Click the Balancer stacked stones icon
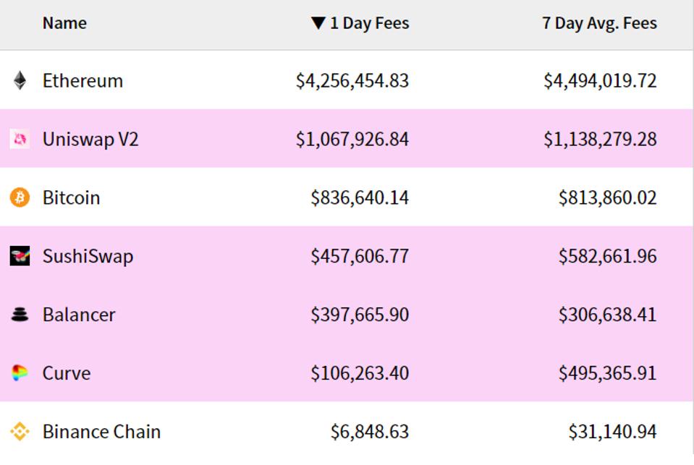 pyautogui.click(x=20, y=315)
